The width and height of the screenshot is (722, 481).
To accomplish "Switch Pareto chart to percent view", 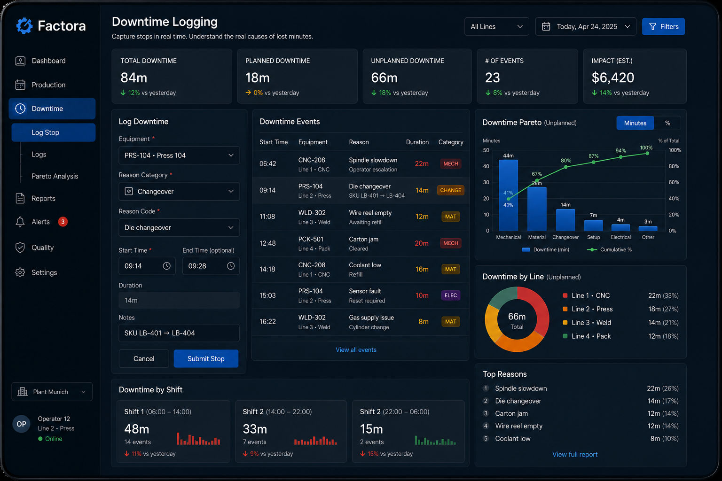I will click(x=667, y=123).
